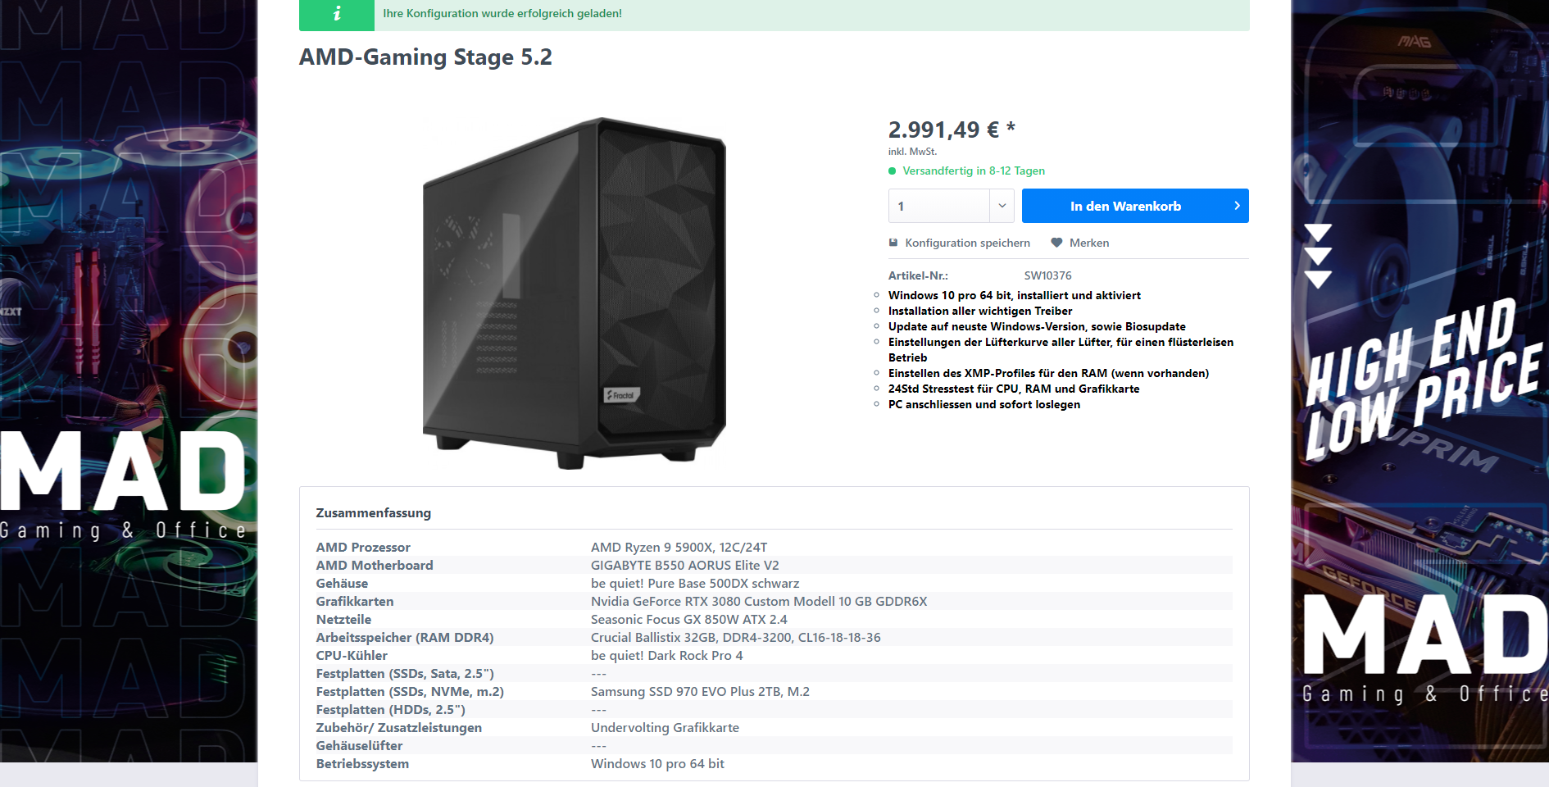This screenshot has height=787, width=1549.
Task: Open the quantity dropdown arrow
Action: 1002,206
